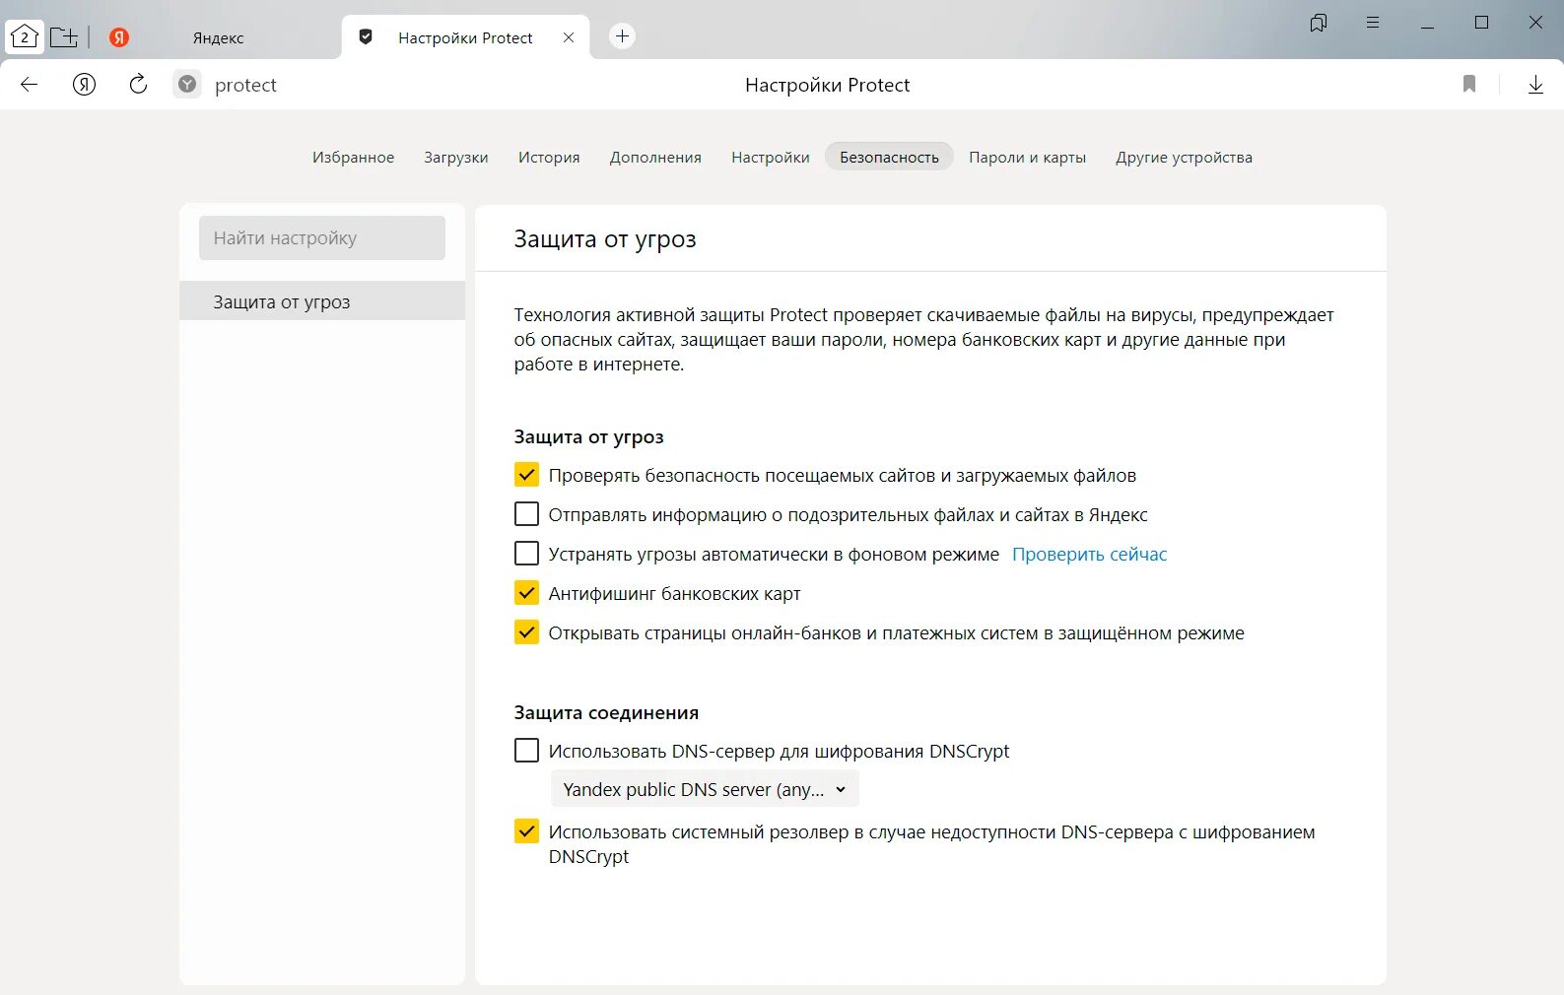The height and width of the screenshot is (995, 1564).
Task: Enable Устранять угрозы автоматически checkbox
Action: click(526, 554)
